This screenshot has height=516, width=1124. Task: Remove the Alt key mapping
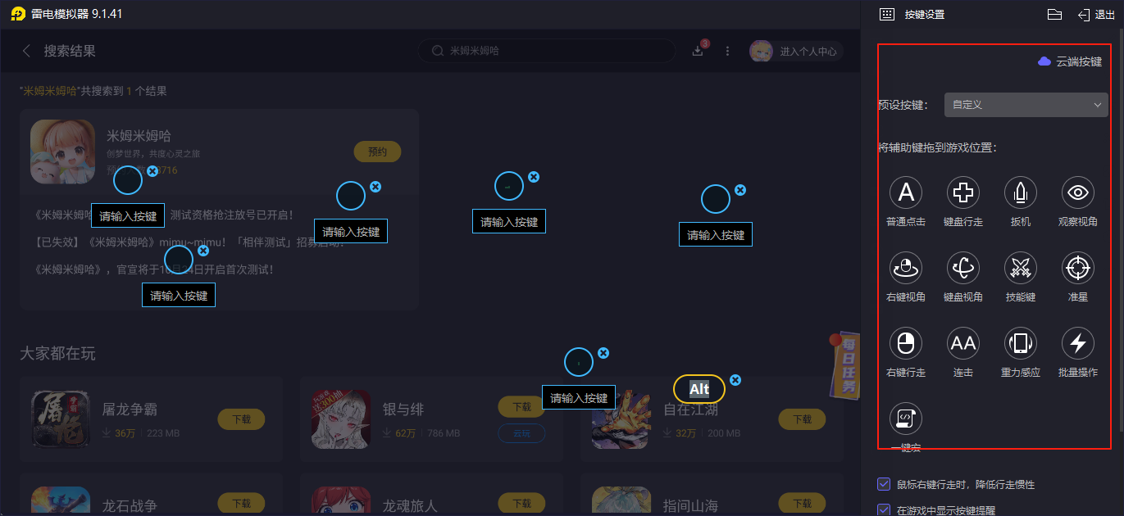coord(735,380)
